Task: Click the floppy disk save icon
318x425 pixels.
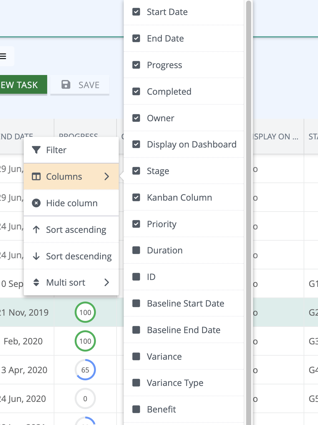Action: point(66,85)
